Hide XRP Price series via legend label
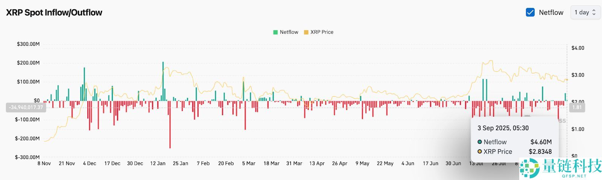Screen dimensions: 602x180 [x=322, y=32]
